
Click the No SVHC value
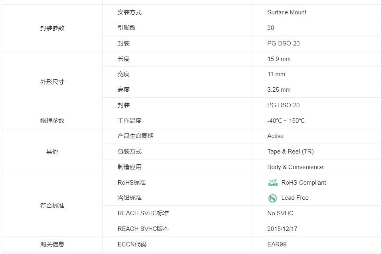[280, 213]
